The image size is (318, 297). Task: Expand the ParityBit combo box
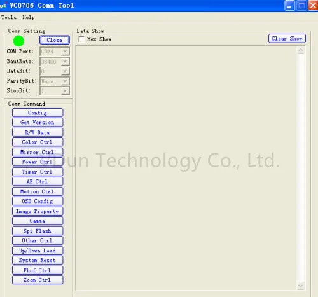pos(65,81)
